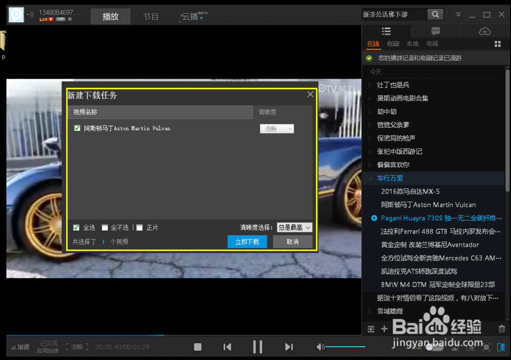Click the video progress bar
This screenshot has height=360, width=511.
click(x=184, y=335)
